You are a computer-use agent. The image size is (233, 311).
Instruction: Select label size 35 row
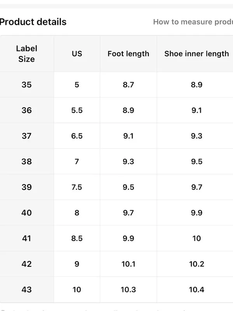click(x=116, y=85)
